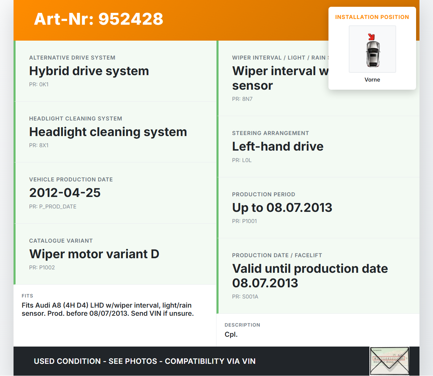Click the Wiper interval sensor heading
This screenshot has height=376, width=433.
(x=279, y=78)
